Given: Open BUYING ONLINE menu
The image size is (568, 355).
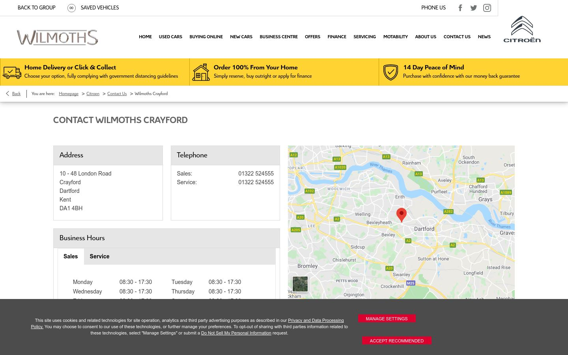Looking at the screenshot, I should tap(206, 37).
